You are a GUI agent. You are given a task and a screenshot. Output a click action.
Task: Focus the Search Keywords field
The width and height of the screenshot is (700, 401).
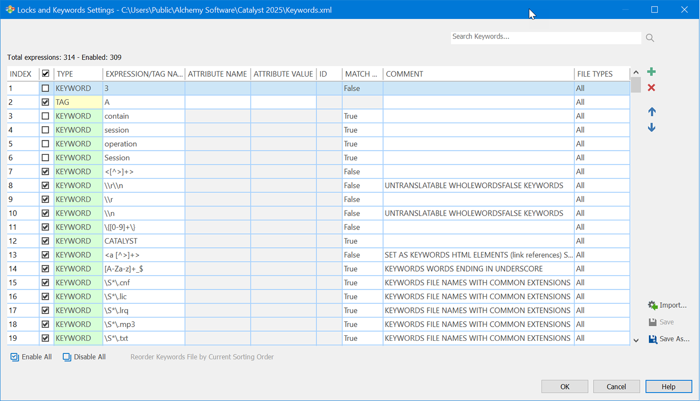[x=545, y=37]
